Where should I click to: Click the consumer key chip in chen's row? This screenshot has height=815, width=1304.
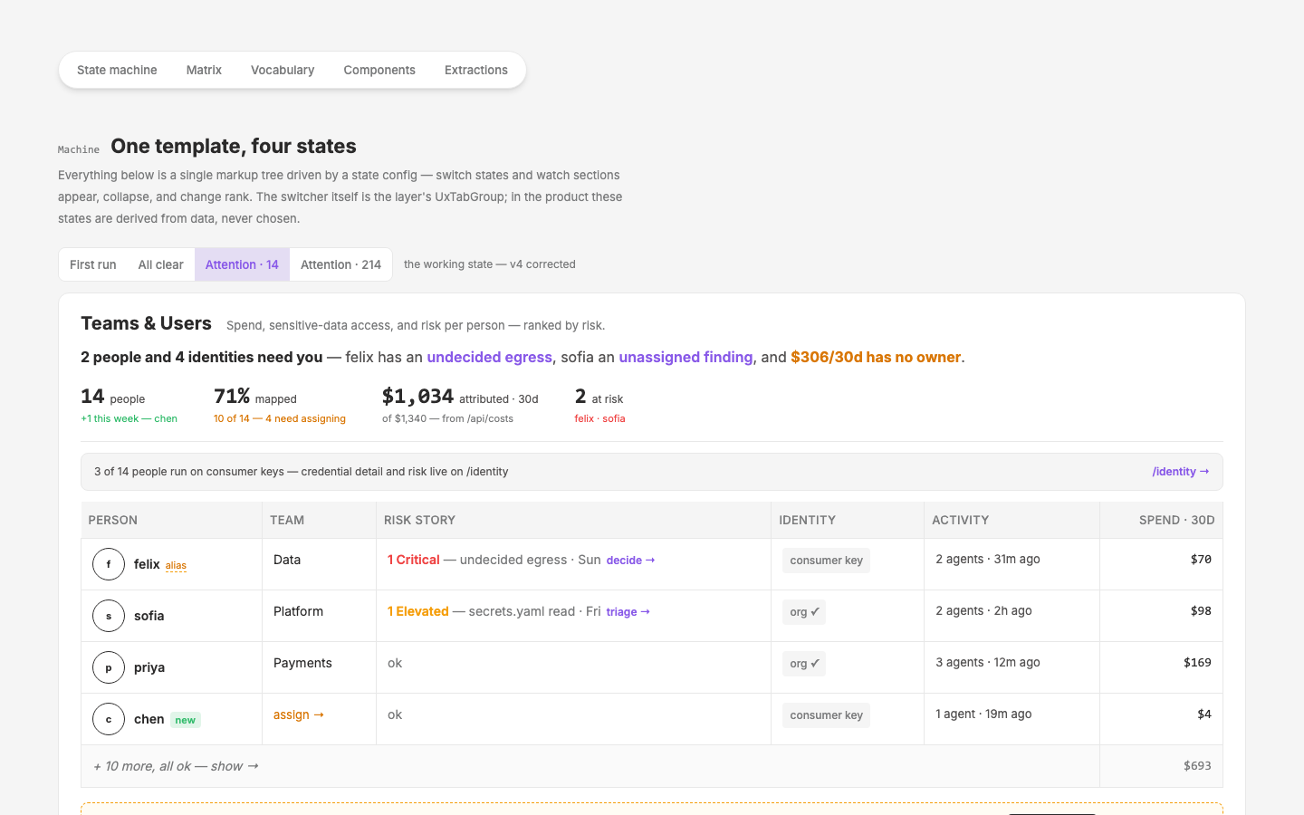pyautogui.click(x=826, y=715)
